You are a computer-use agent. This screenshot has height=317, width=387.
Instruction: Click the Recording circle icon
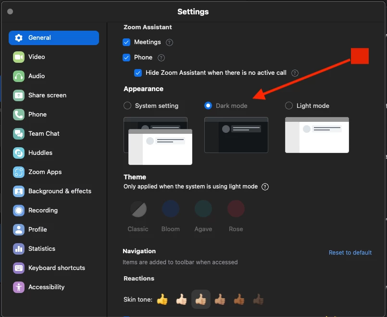19,211
